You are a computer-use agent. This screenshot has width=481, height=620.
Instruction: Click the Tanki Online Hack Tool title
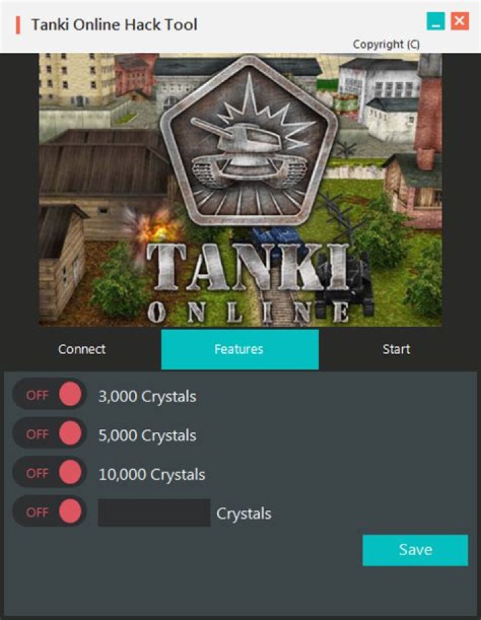point(114,25)
